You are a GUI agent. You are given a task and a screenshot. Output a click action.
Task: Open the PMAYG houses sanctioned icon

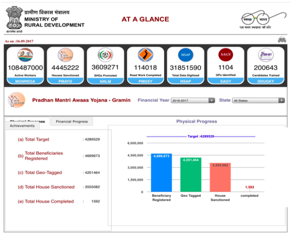coord(65,56)
